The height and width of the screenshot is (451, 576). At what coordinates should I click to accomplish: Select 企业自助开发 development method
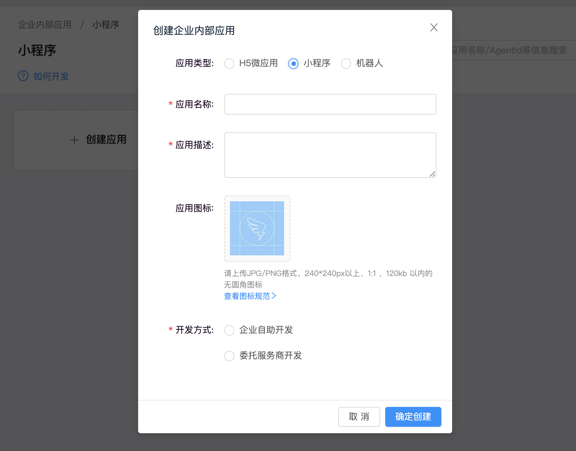(x=229, y=330)
